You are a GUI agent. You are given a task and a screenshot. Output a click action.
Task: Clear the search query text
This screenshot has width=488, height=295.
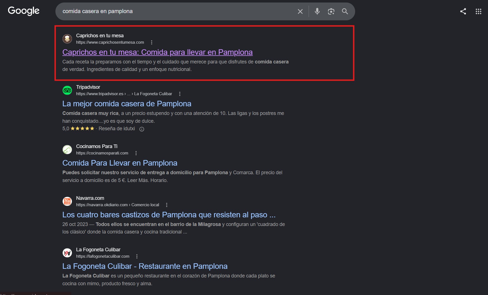[300, 11]
